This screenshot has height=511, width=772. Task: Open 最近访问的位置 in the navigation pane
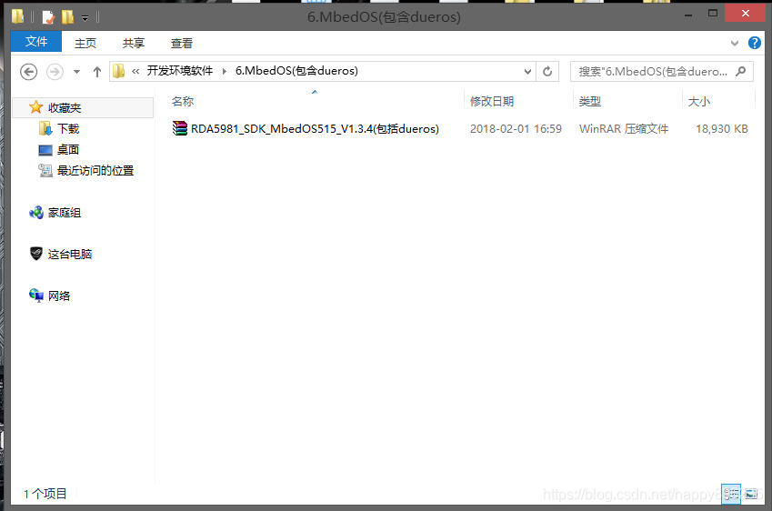coord(95,170)
